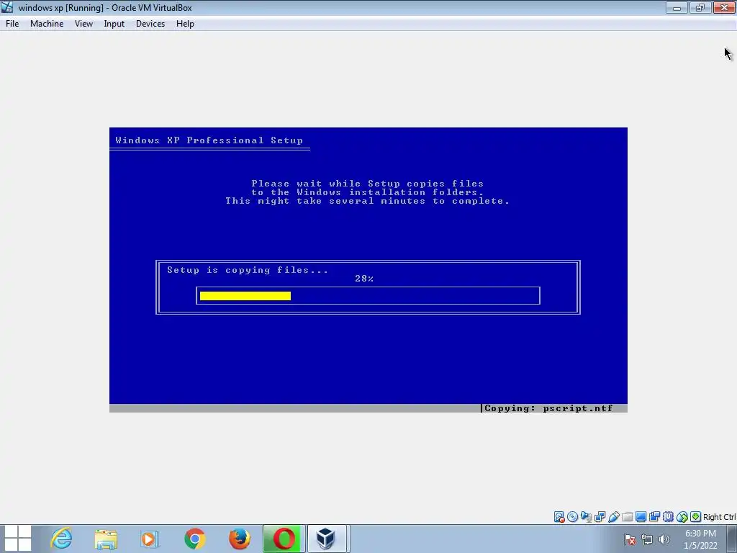Click the CPU virtualization chip status icon

click(x=668, y=517)
